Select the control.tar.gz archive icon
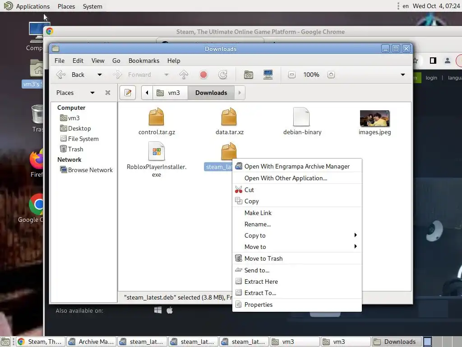 pos(157,117)
